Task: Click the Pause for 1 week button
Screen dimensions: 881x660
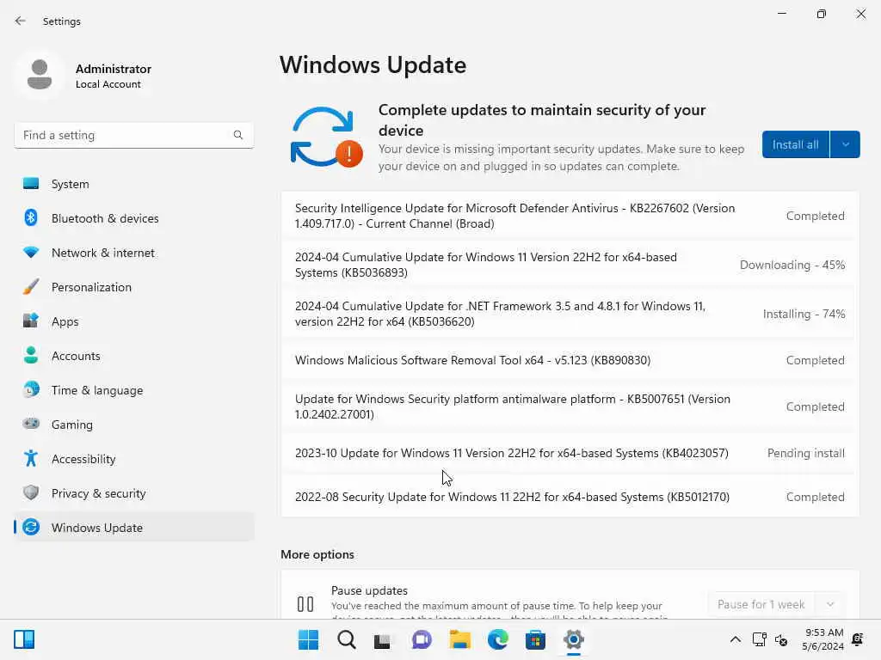Action: pos(761,604)
